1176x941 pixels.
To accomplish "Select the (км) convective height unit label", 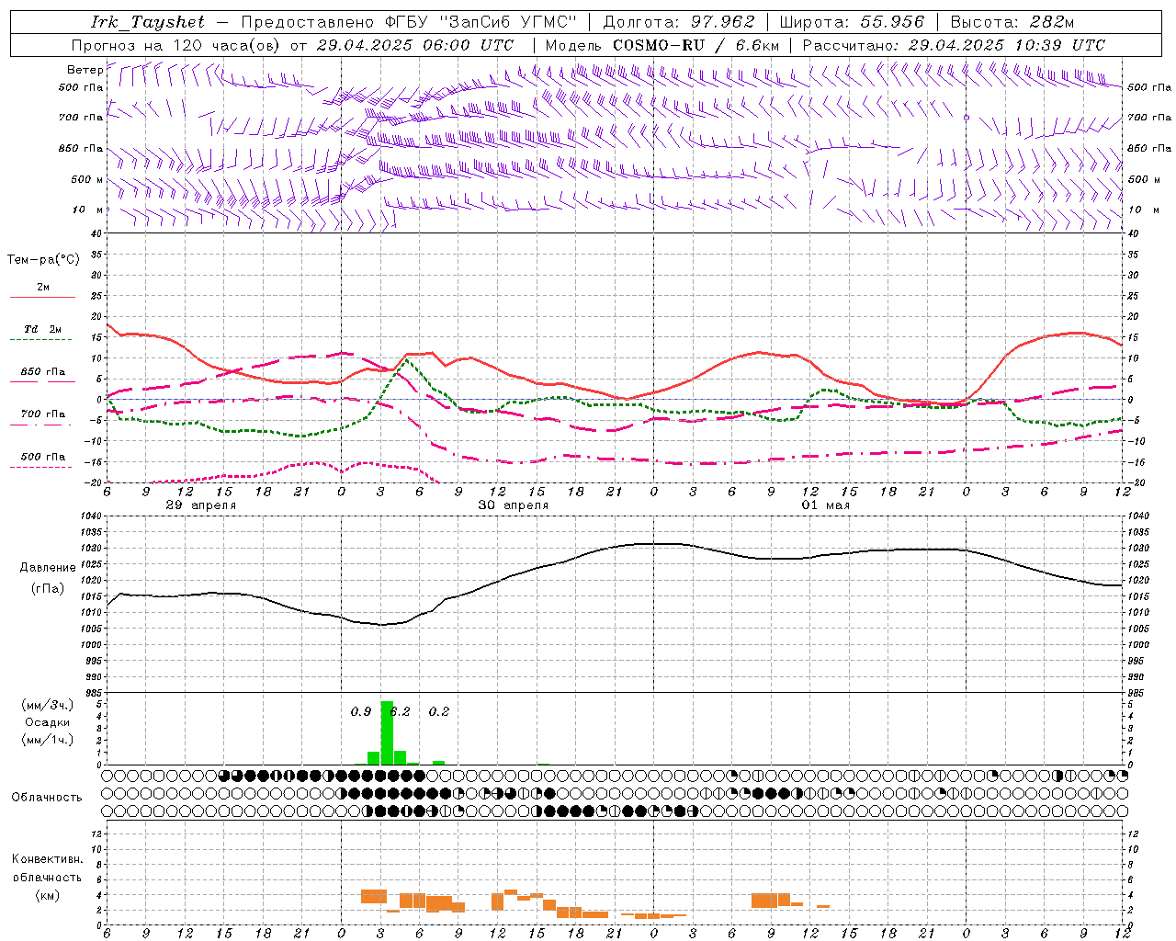I will click(x=47, y=895).
